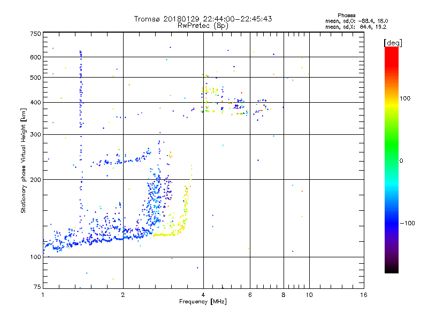The width and height of the screenshot is (428, 321).
Task: Click the x-axis tick label "2"
Action: [123, 295]
